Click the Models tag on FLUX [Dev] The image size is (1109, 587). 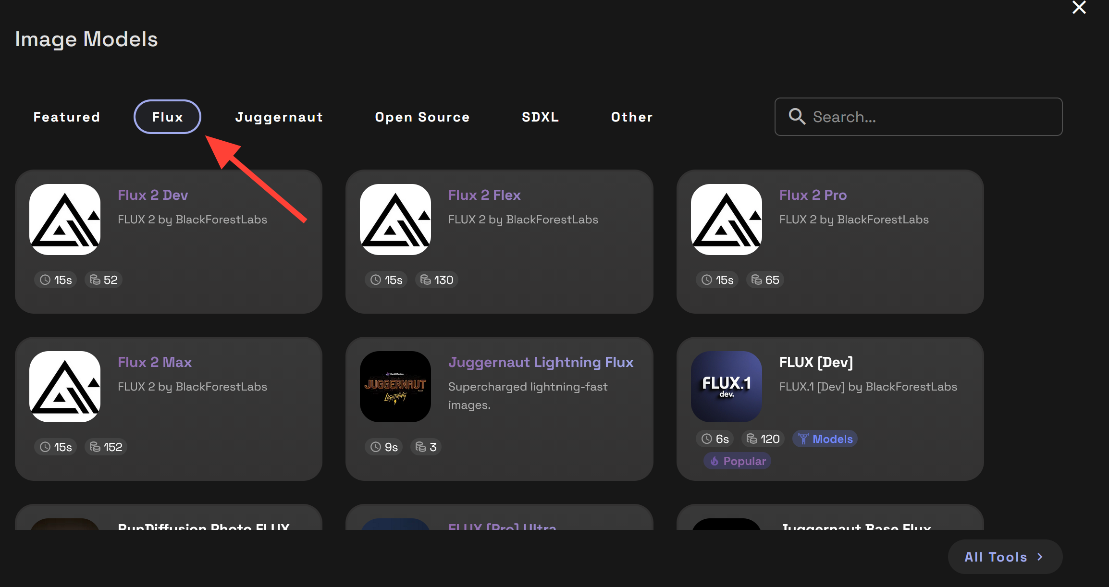(x=825, y=439)
